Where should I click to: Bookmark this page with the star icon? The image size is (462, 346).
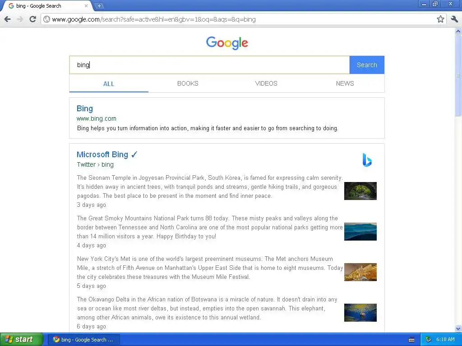tap(440, 19)
